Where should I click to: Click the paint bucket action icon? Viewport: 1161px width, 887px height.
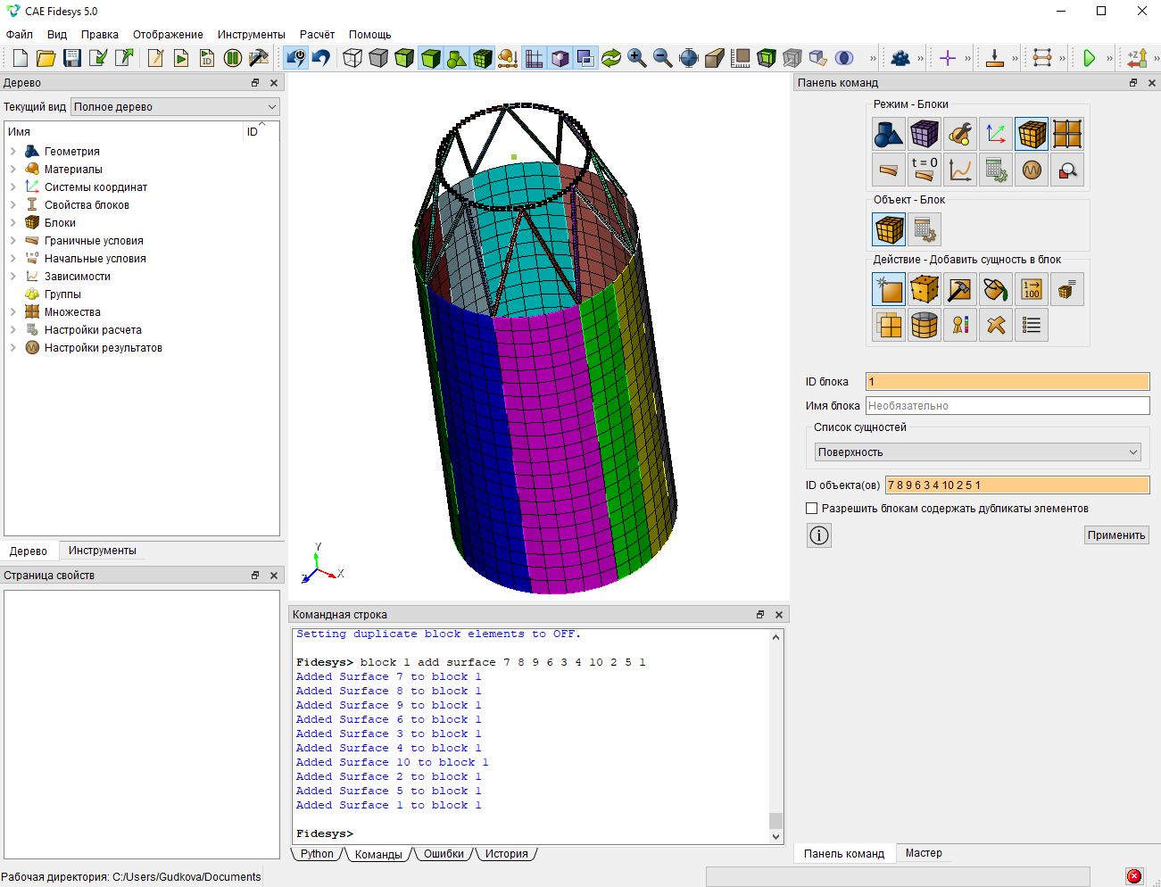tap(996, 289)
